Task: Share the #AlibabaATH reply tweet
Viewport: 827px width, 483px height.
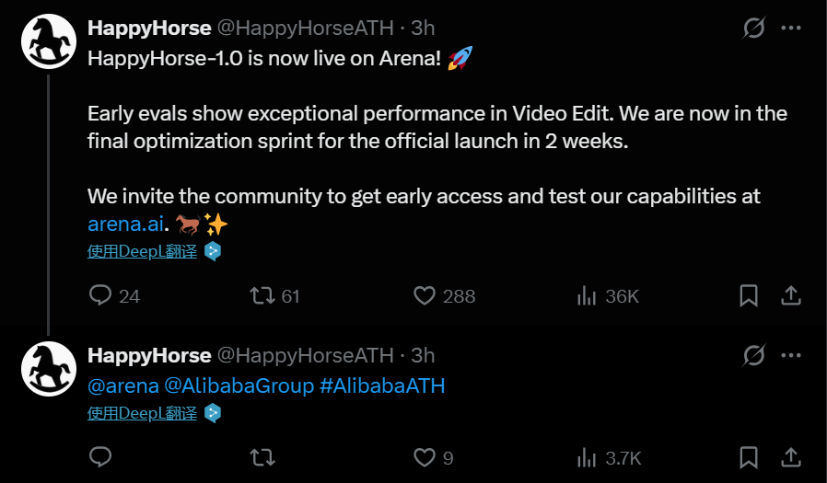Action: click(x=790, y=457)
